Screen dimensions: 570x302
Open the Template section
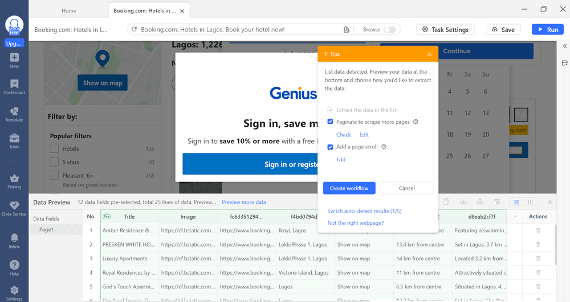14,114
